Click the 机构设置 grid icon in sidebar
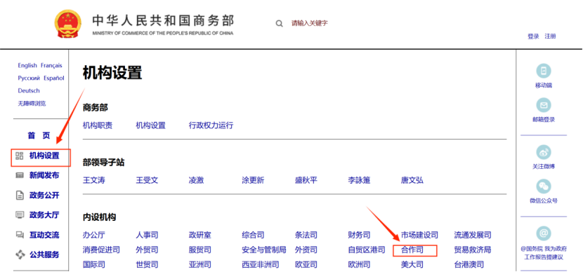583x272 pixels. tap(20, 156)
